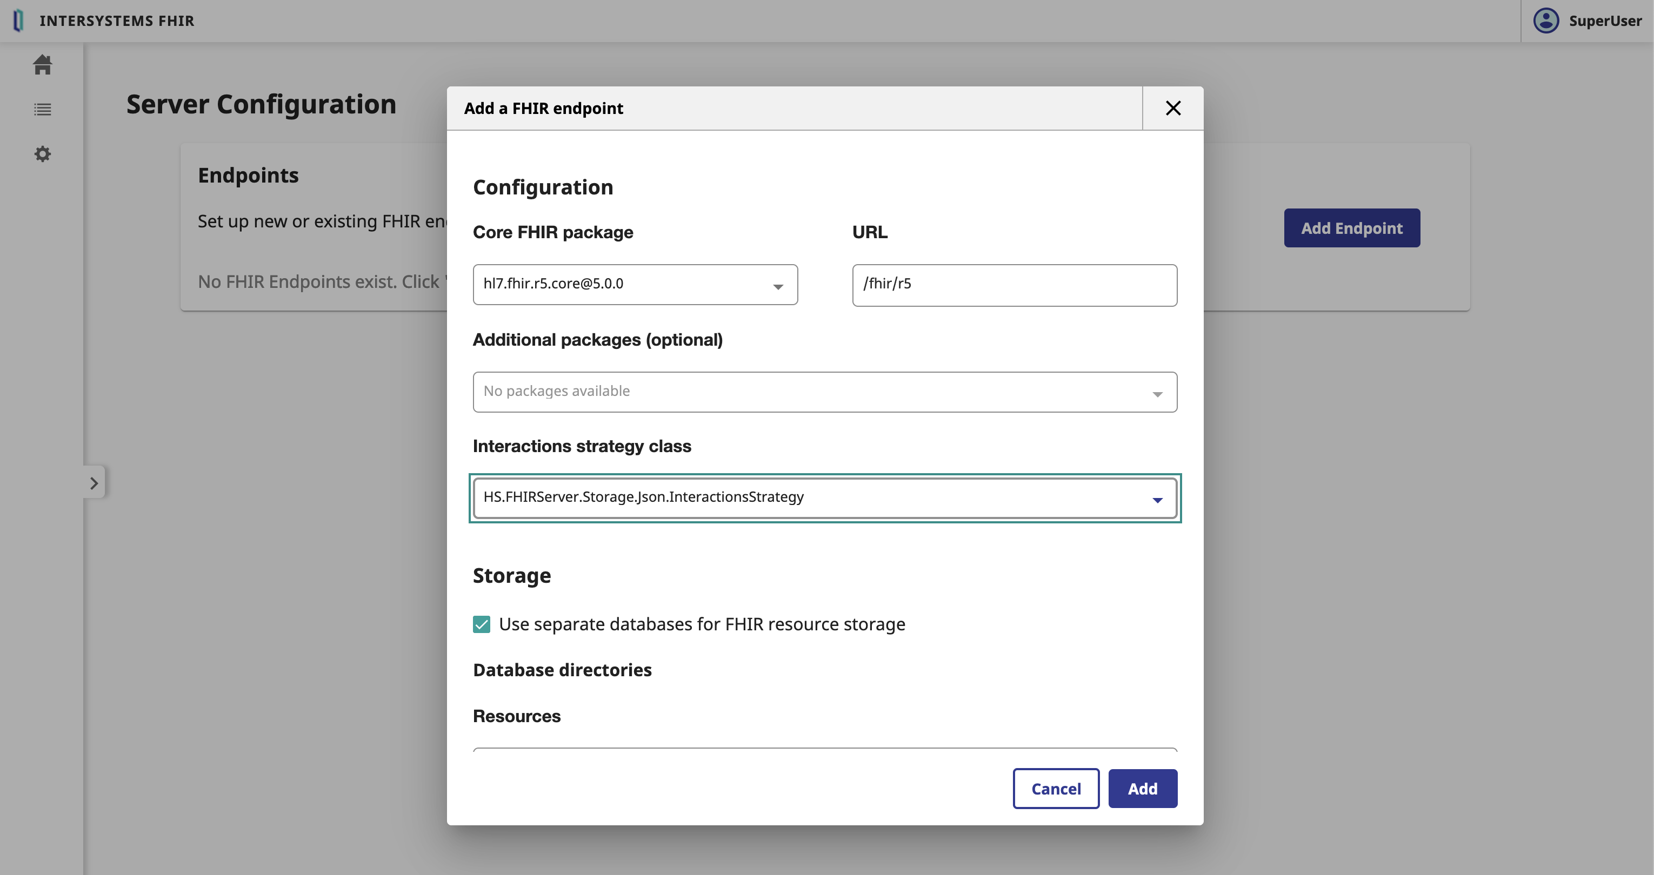Click the Database directories label
The height and width of the screenshot is (875, 1654).
(x=563, y=670)
